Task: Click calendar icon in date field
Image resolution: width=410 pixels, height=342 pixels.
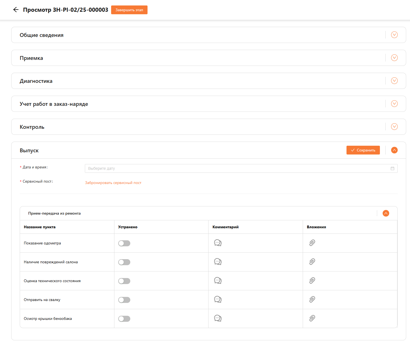Action: tap(392, 168)
